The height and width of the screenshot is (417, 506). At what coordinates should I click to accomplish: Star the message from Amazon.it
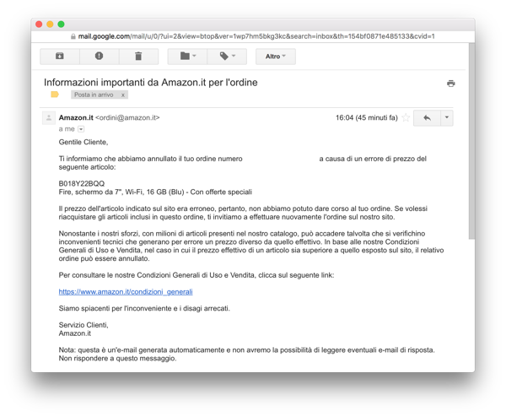pos(406,118)
